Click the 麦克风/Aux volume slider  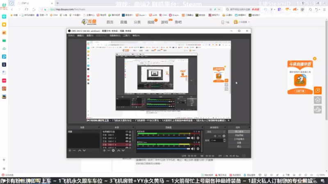[x=164, y=149]
